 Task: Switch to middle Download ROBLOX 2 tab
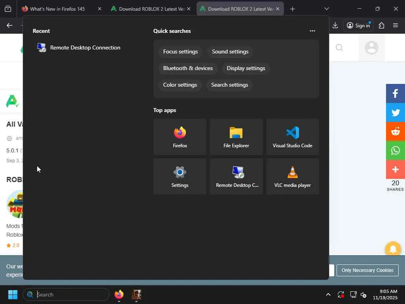(151, 9)
